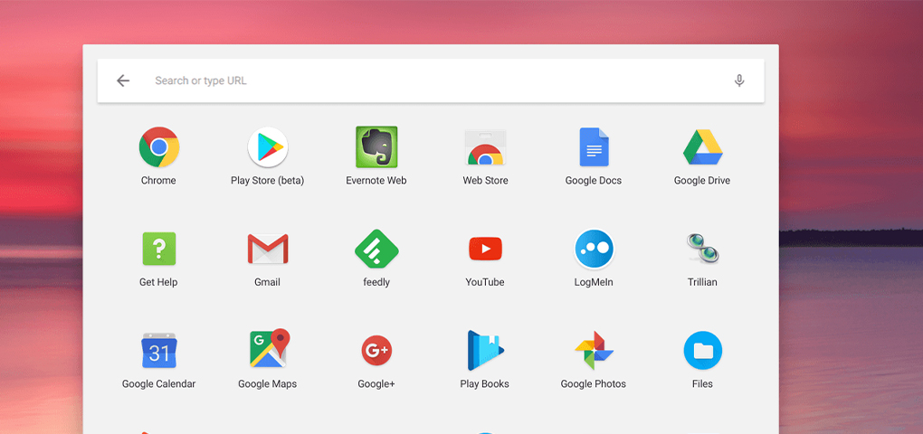Open the Google+ app

(x=376, y=351)
